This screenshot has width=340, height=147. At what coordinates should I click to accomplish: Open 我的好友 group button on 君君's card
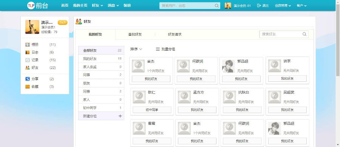pos(152,141)
